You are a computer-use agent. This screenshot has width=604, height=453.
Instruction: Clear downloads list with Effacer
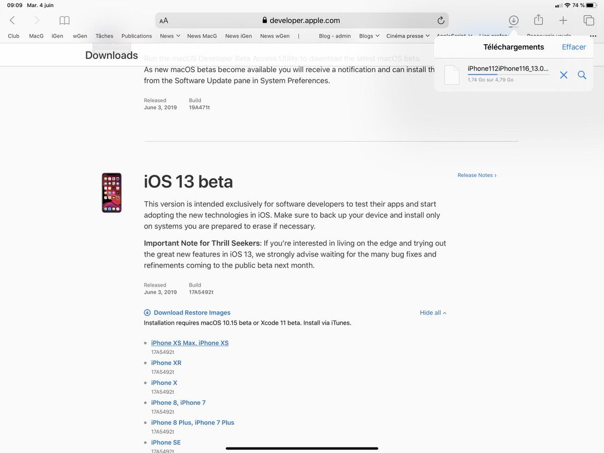[574, 47]
